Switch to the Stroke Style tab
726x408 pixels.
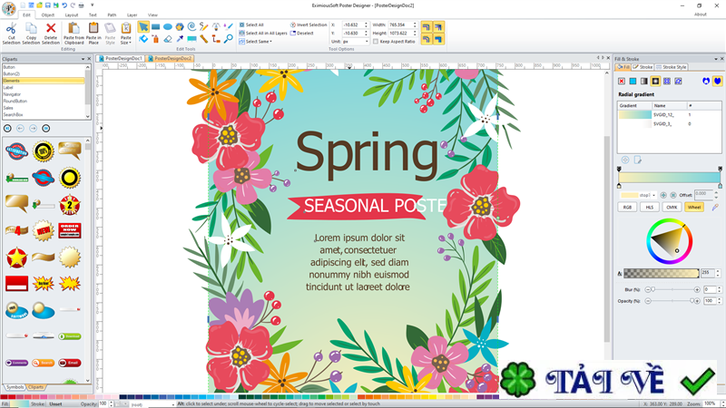[672, 67]
